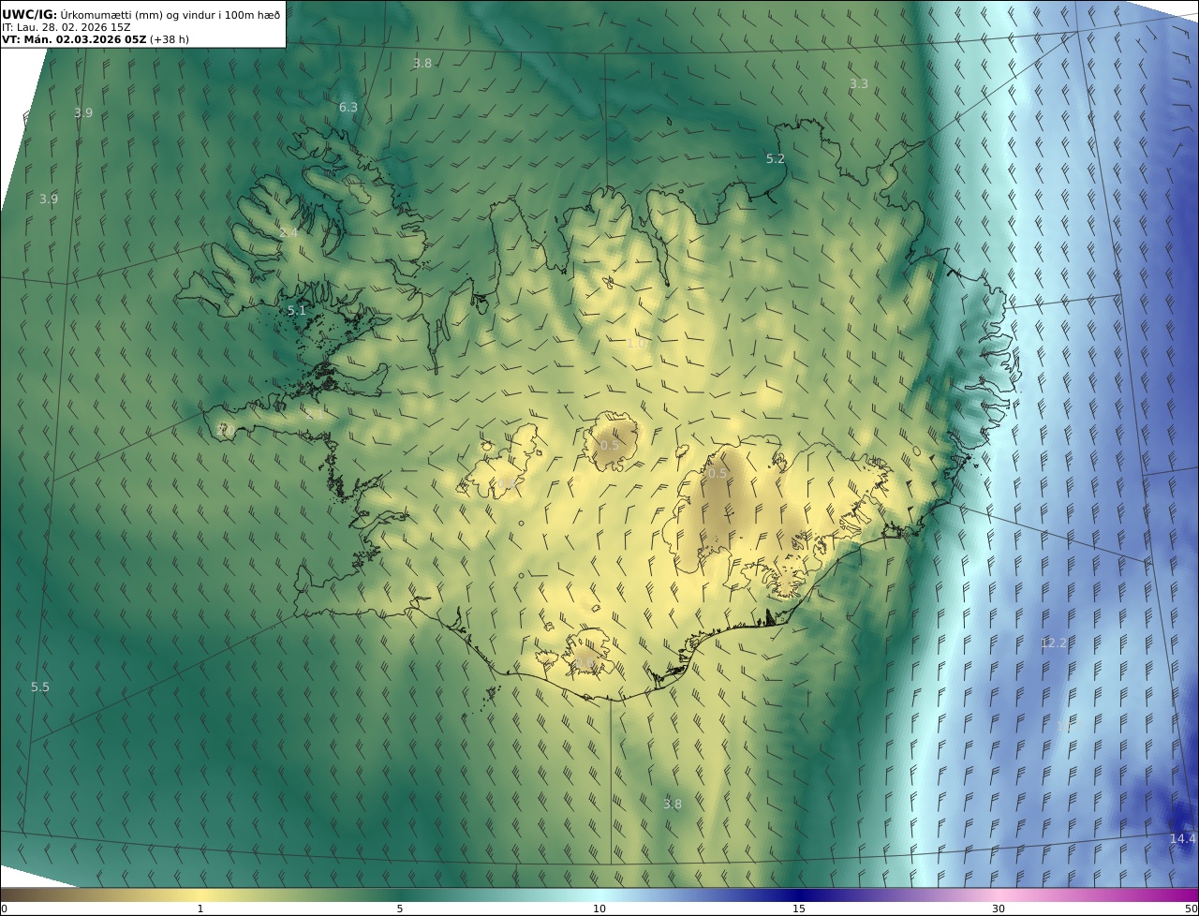
Task: Click the 6.3 value label on map
Action: (348, 108)
